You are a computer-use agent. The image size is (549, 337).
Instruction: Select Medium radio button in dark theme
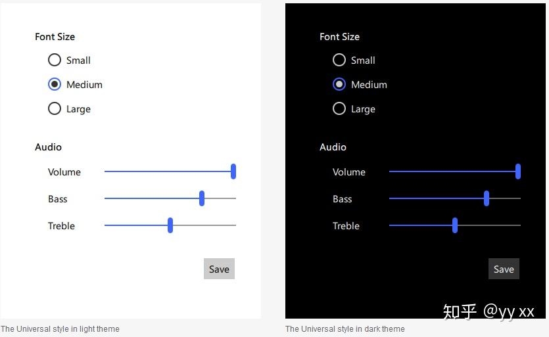[339, 85]
